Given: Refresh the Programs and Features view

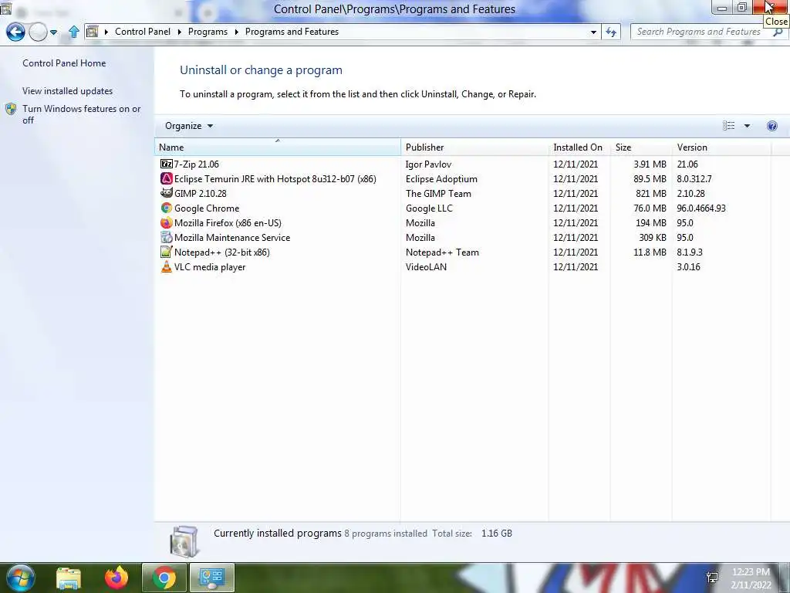Looking at the screenshot, I should click(x=611, y=32).
